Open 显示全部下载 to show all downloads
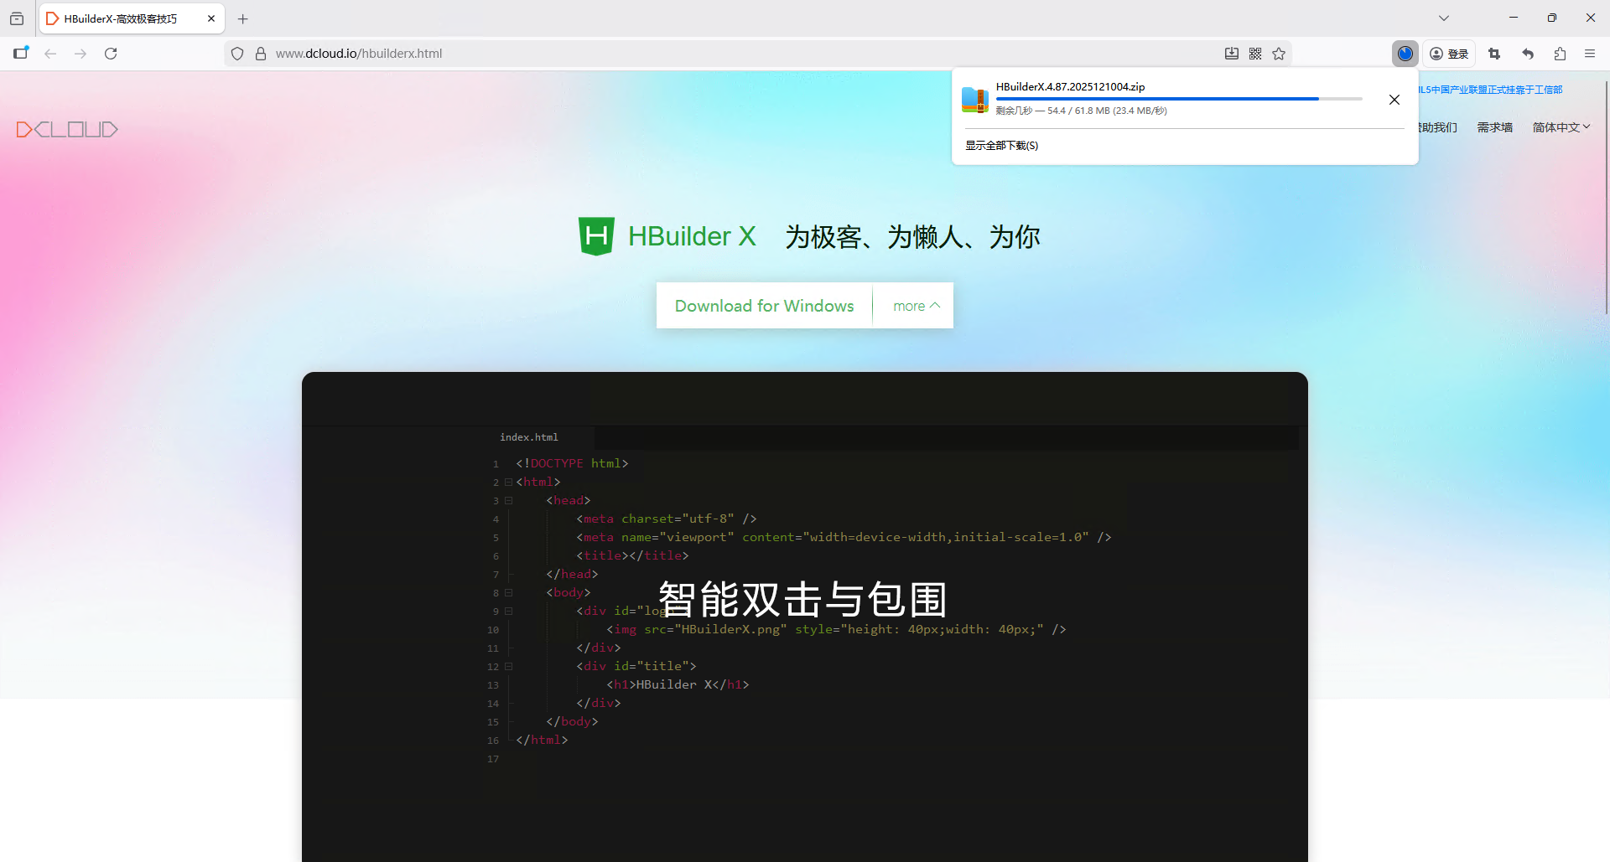 click(x=1002, y=144)
